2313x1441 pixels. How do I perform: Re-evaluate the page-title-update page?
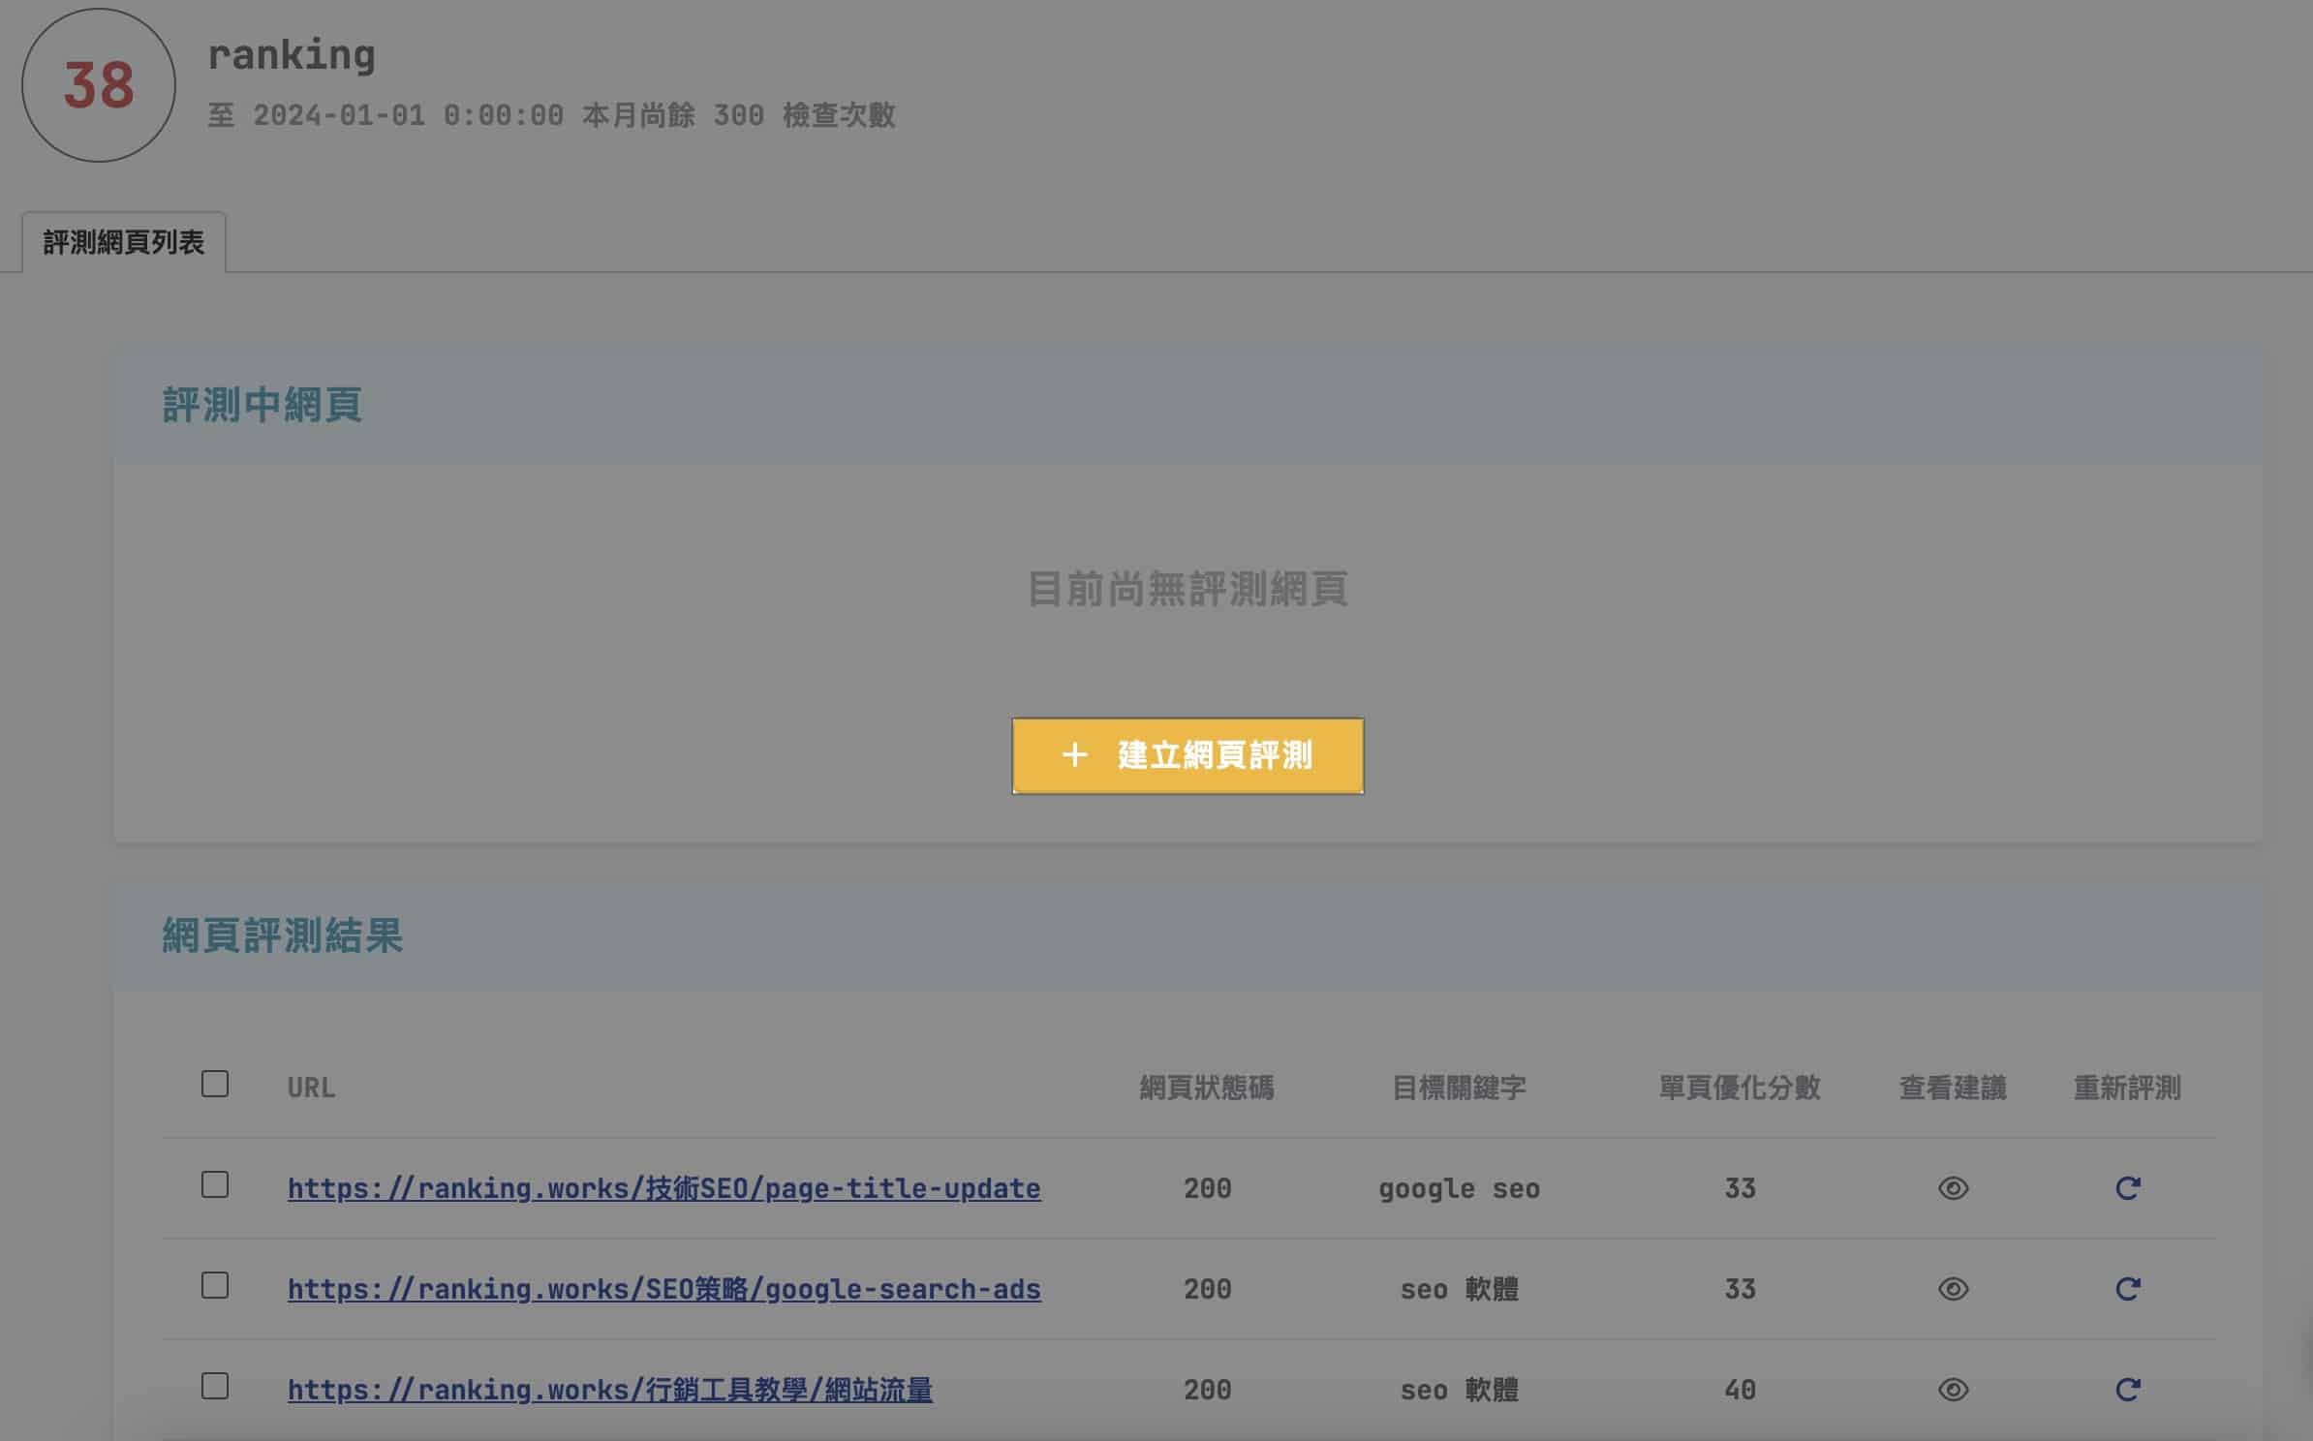coord(2127,1188)
